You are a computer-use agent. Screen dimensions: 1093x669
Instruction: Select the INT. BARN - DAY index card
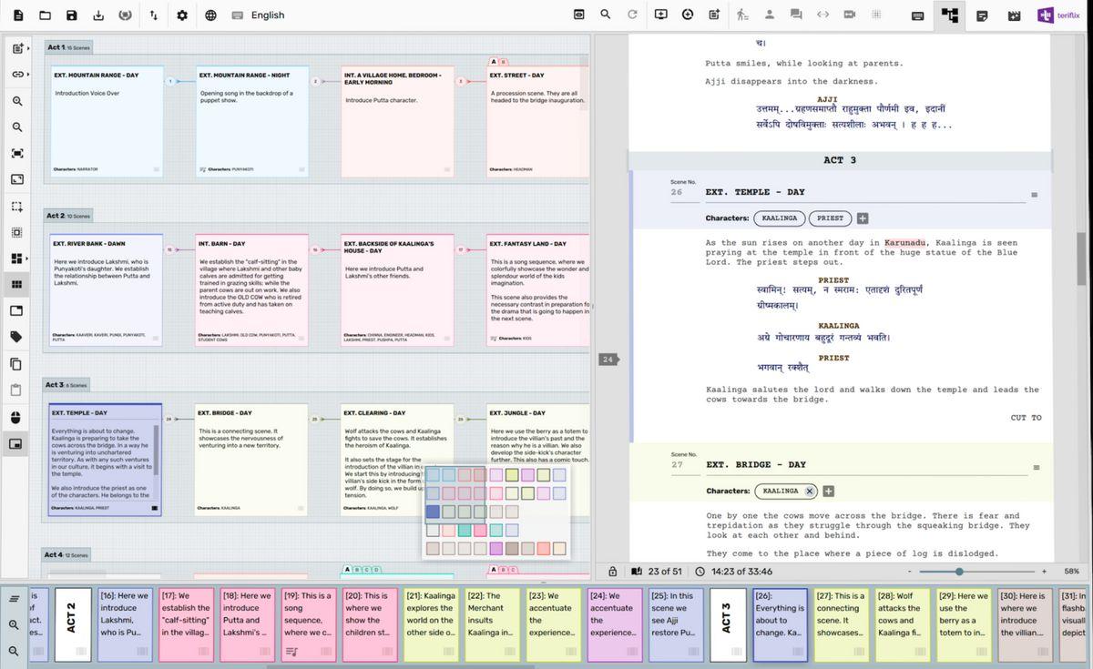(x=250, y=289)
